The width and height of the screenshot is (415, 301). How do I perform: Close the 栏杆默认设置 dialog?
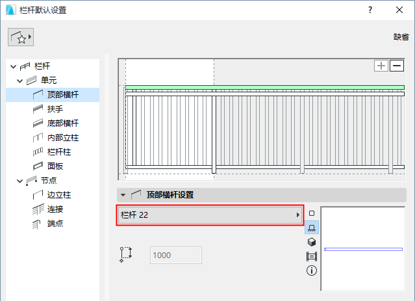pyautogui.click(x=399, y=10)
